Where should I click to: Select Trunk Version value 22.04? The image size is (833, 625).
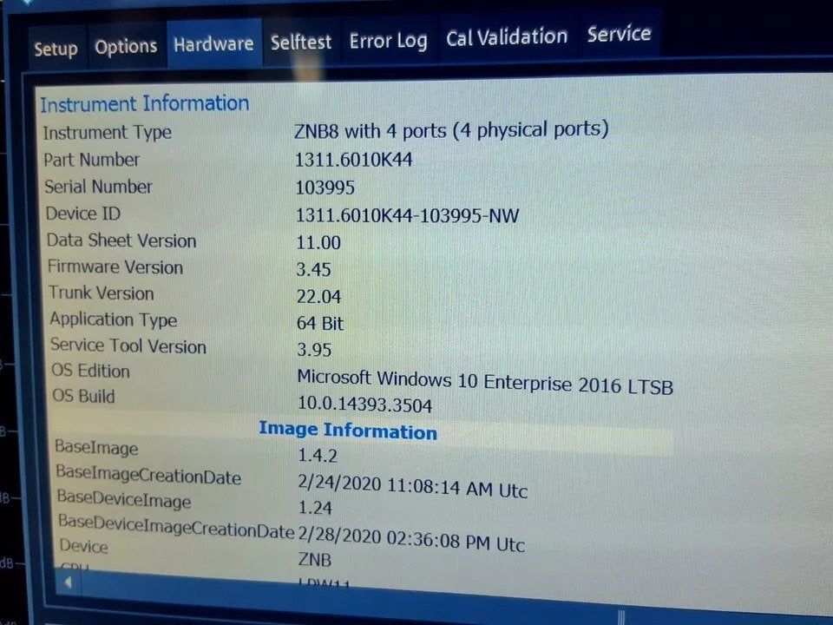[318, 296]
